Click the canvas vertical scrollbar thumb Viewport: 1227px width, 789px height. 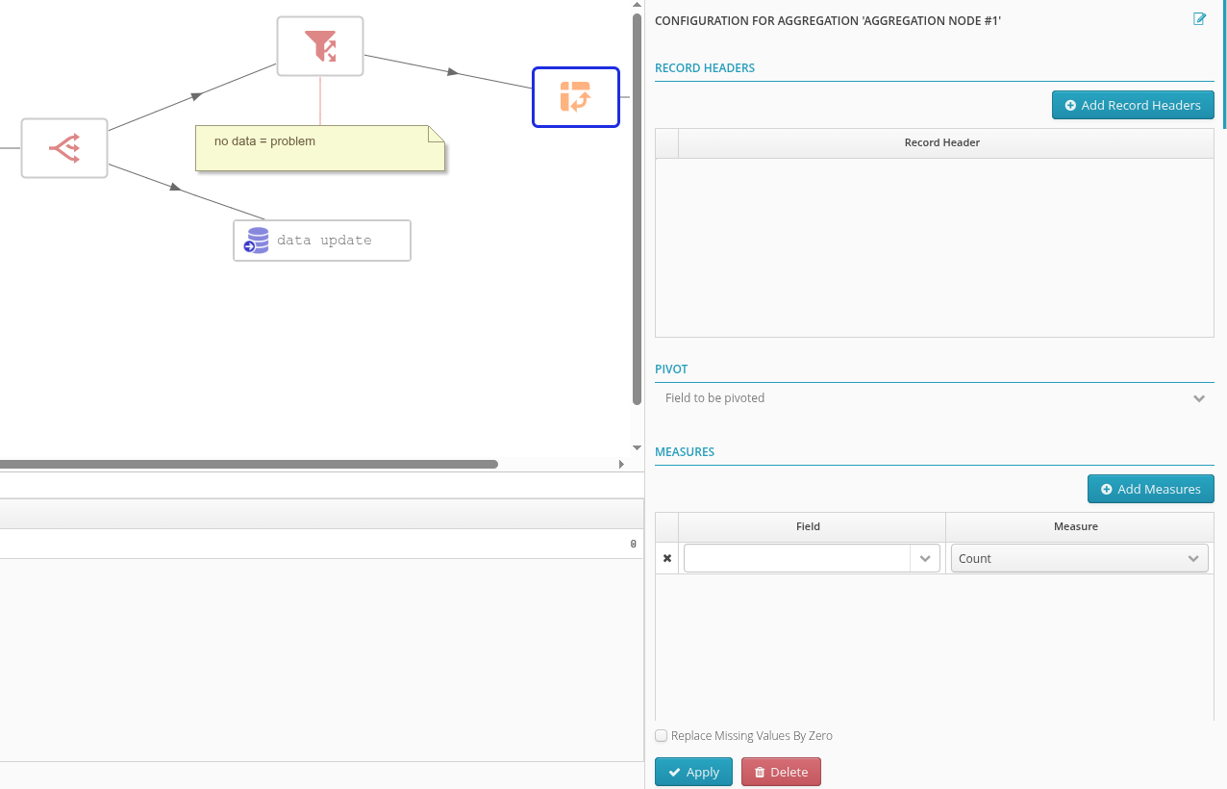point(636,209)
